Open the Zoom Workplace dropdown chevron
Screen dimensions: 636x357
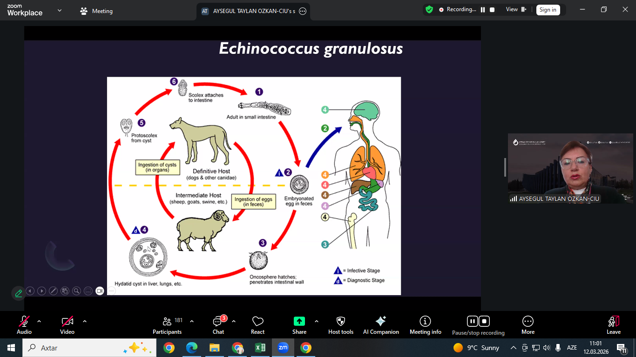pos(59,11)
